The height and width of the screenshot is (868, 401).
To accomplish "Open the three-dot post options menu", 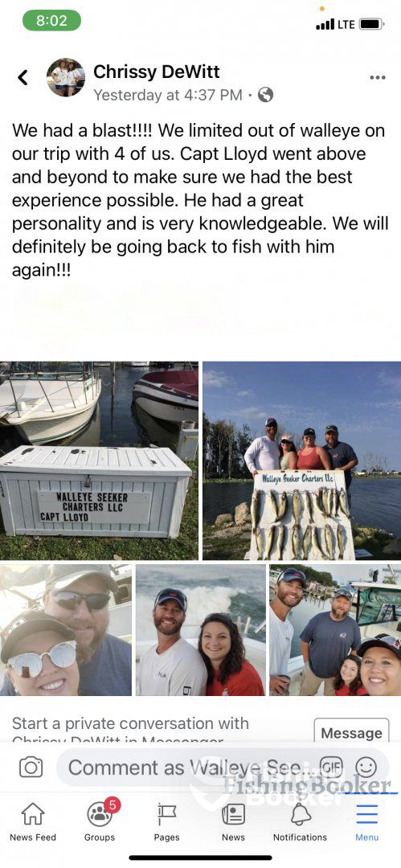I will [x=377, y=77].
